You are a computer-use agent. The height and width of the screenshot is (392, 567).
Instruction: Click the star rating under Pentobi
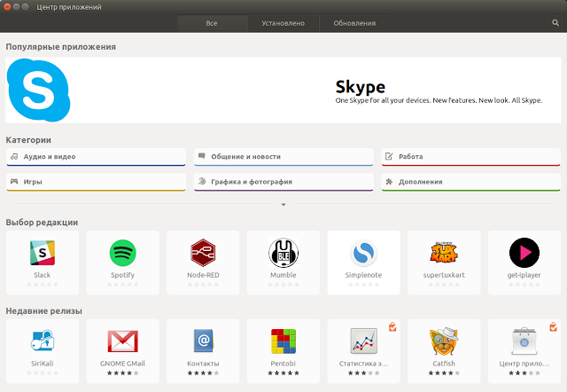(283, 373)
